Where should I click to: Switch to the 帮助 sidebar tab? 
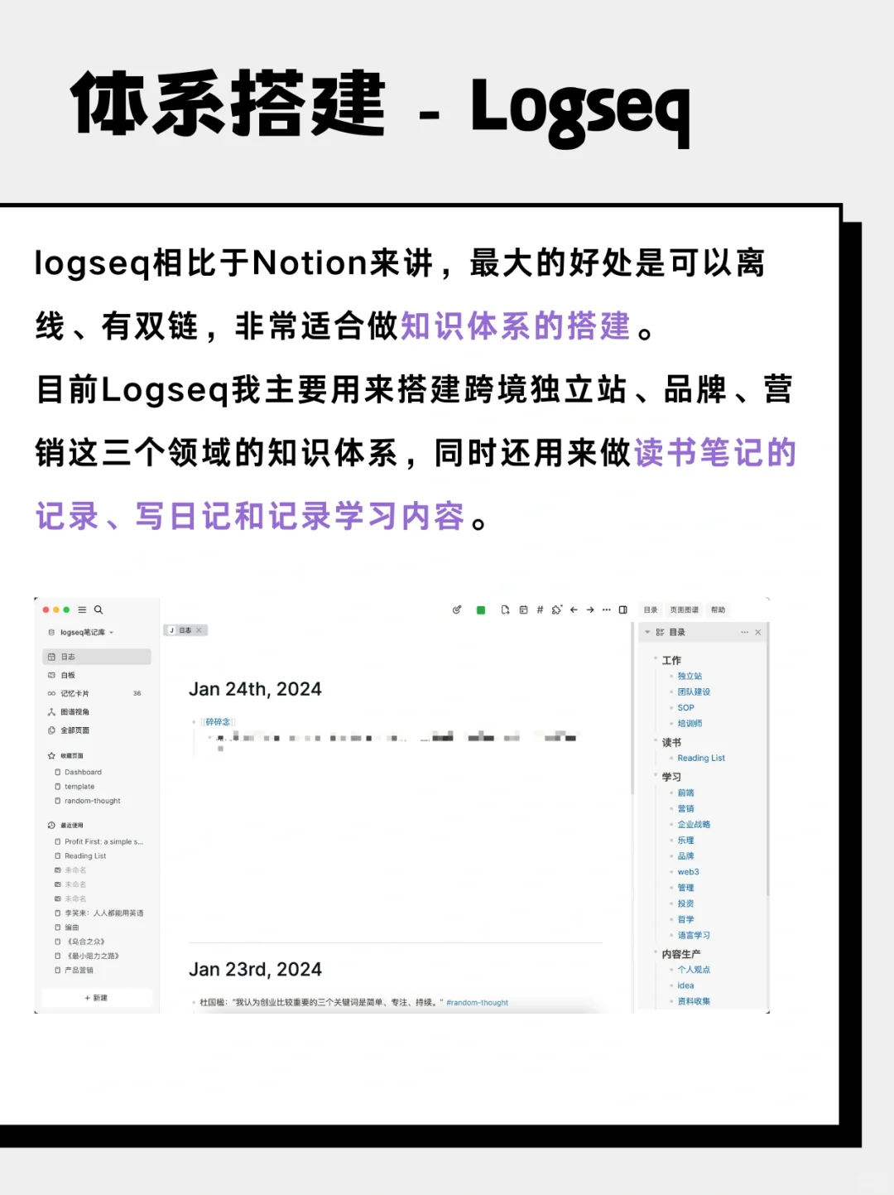click(718, 610)
